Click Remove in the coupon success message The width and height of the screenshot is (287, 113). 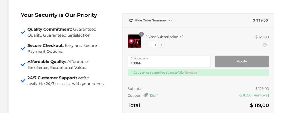tap(191, 73)
